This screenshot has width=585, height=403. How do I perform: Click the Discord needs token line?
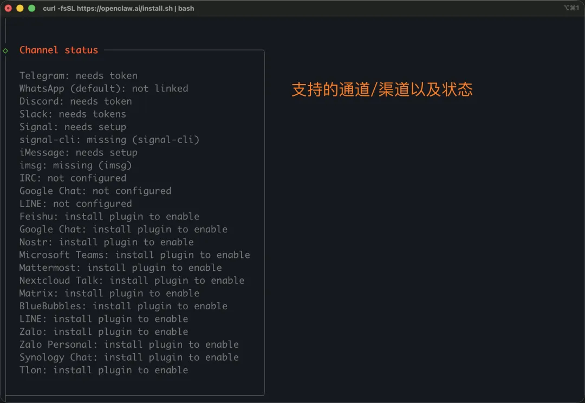(76, 101)
